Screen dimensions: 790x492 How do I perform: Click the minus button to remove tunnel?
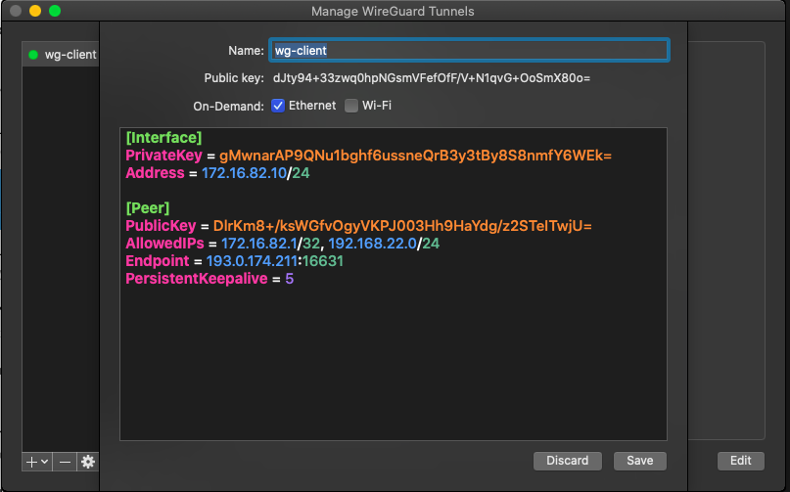[x=65, y=462]
